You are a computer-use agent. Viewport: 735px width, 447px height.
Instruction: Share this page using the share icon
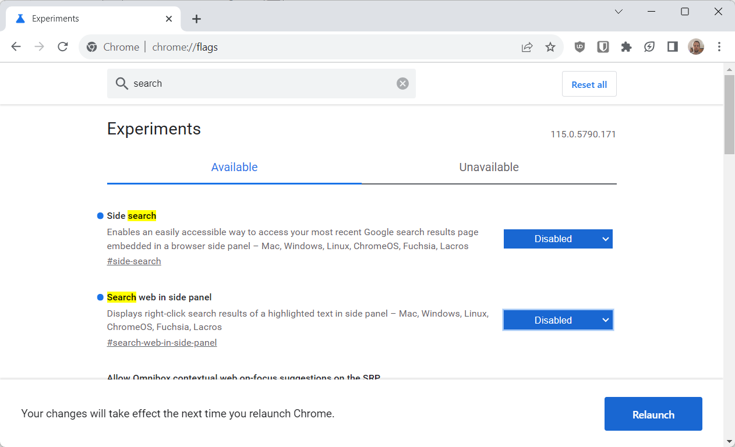(527, 47)
